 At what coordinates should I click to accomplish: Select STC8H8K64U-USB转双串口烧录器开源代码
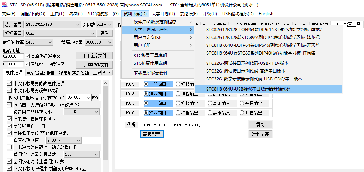[268, 89]
